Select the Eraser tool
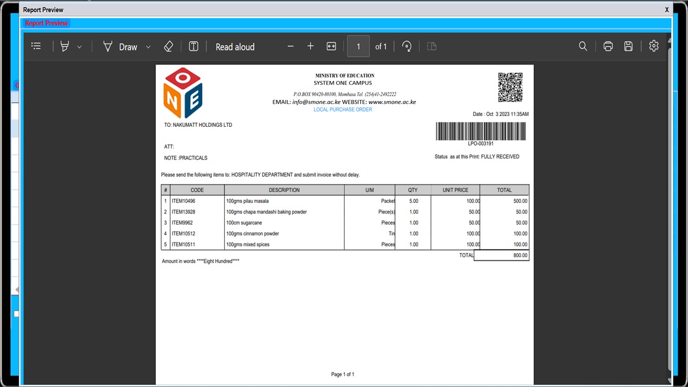Screen dimensions: 688x387 (x=168, y=47)
